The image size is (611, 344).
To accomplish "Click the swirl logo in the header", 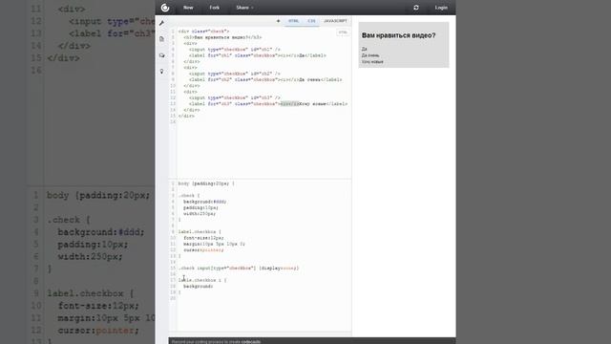I will click(x=165, y=8).
